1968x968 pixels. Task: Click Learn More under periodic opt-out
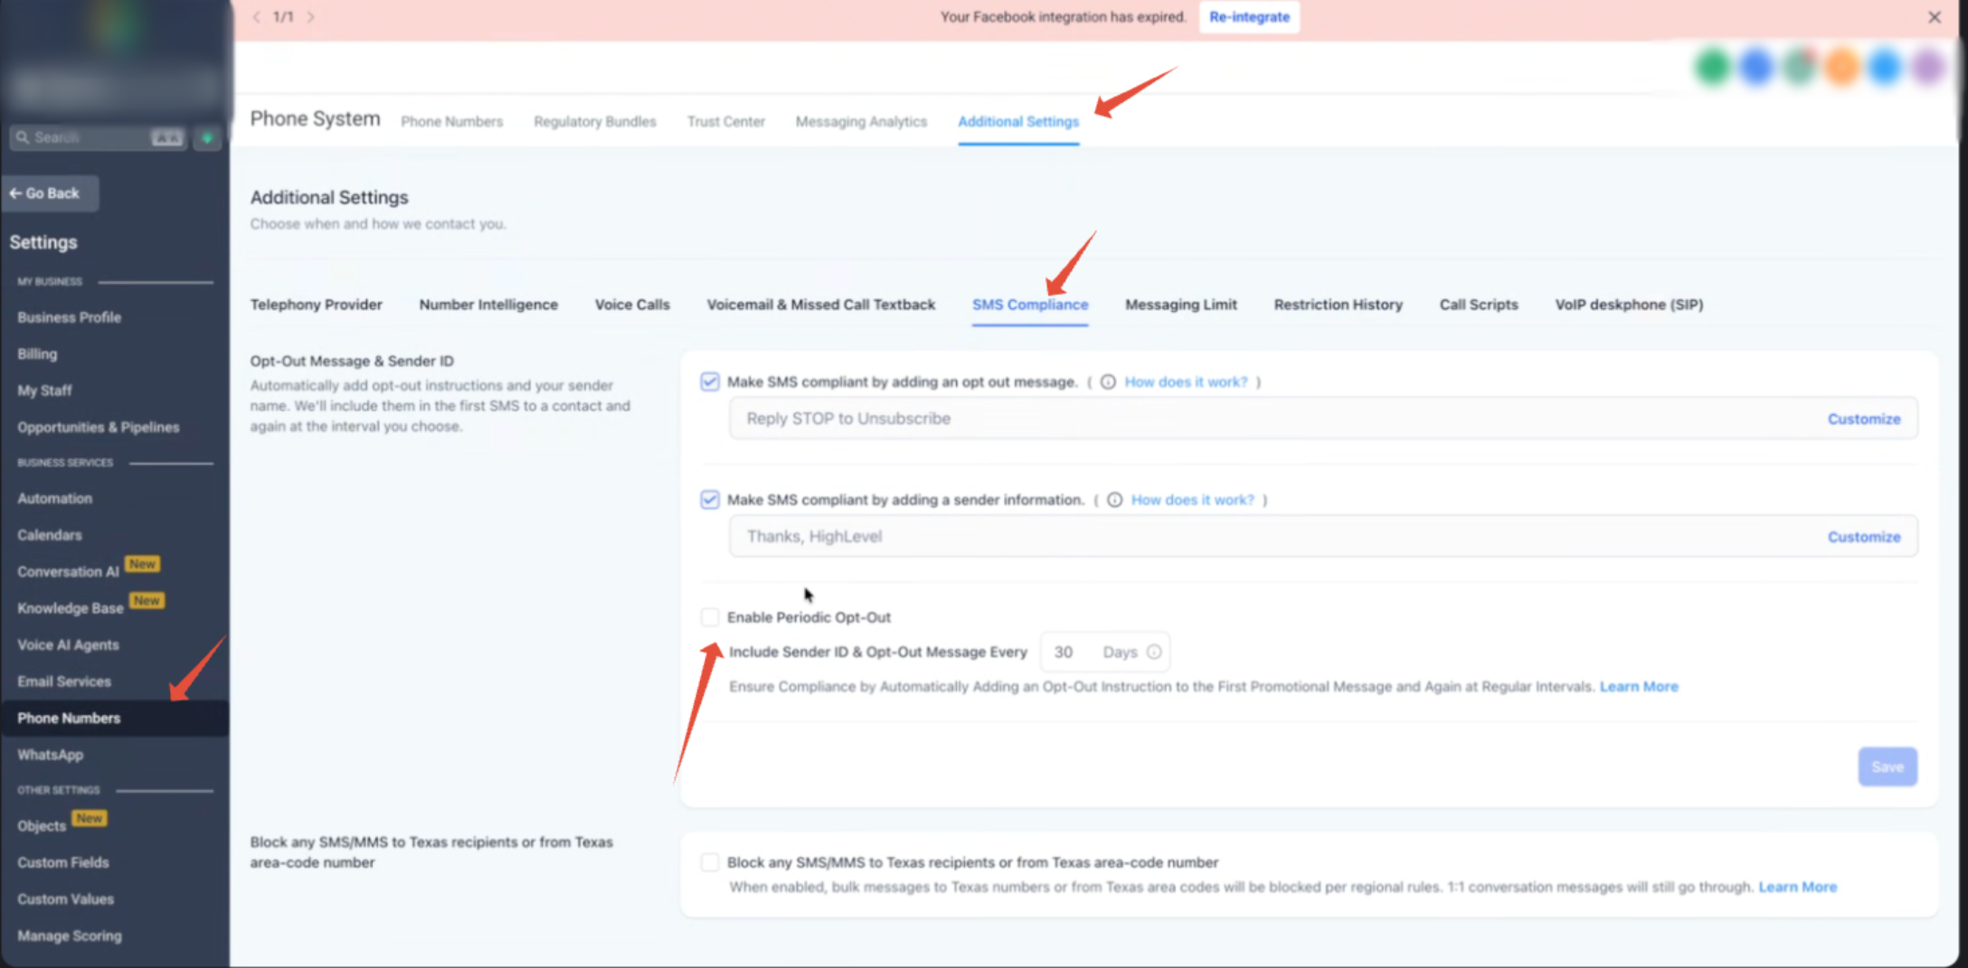[1639, 687]
